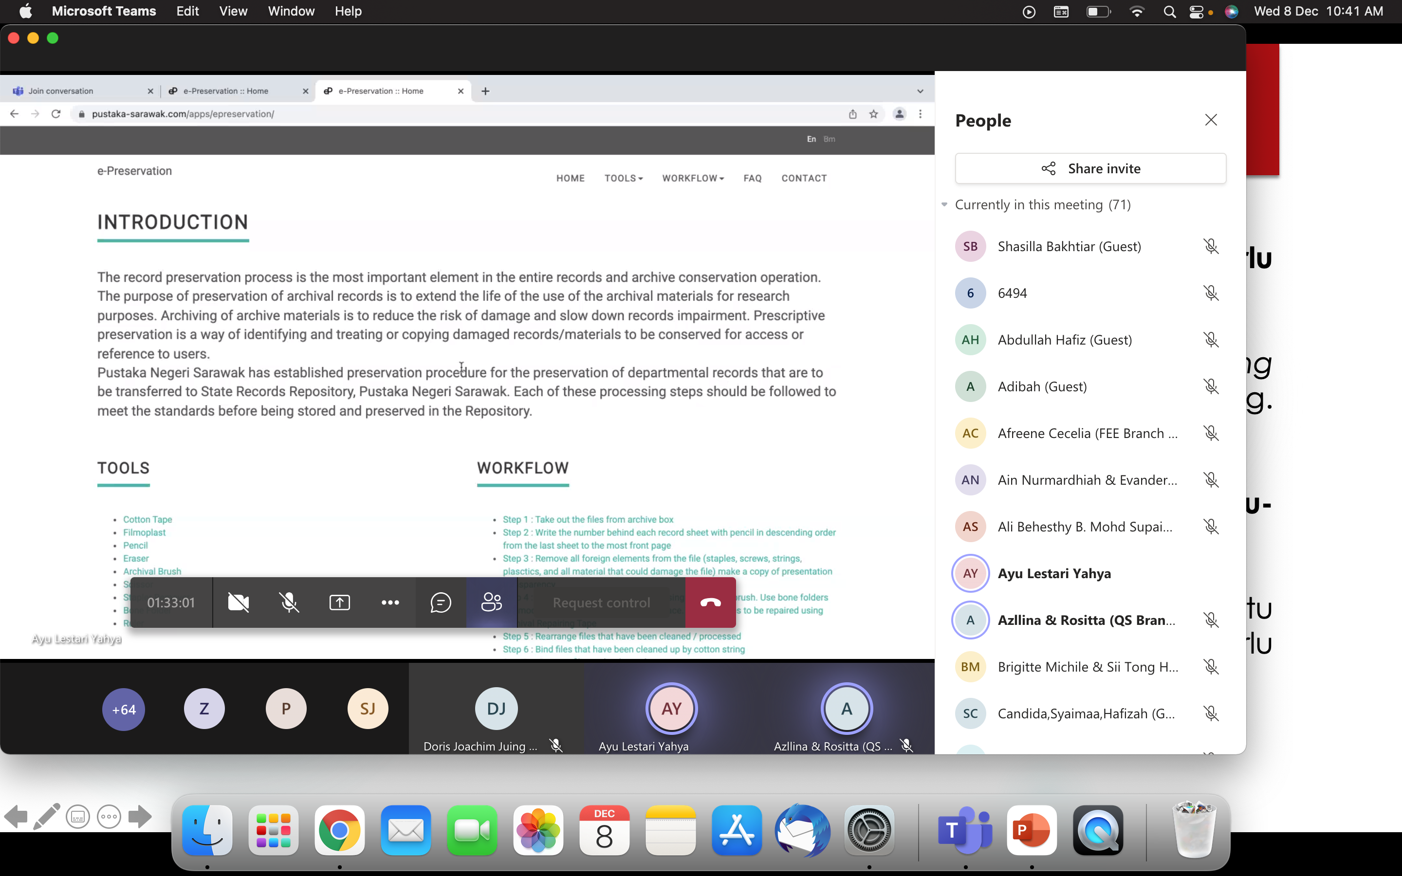Show the meeting chat conversation
This screenshot has height=876, width=1402.
click(x=440, y=602)
